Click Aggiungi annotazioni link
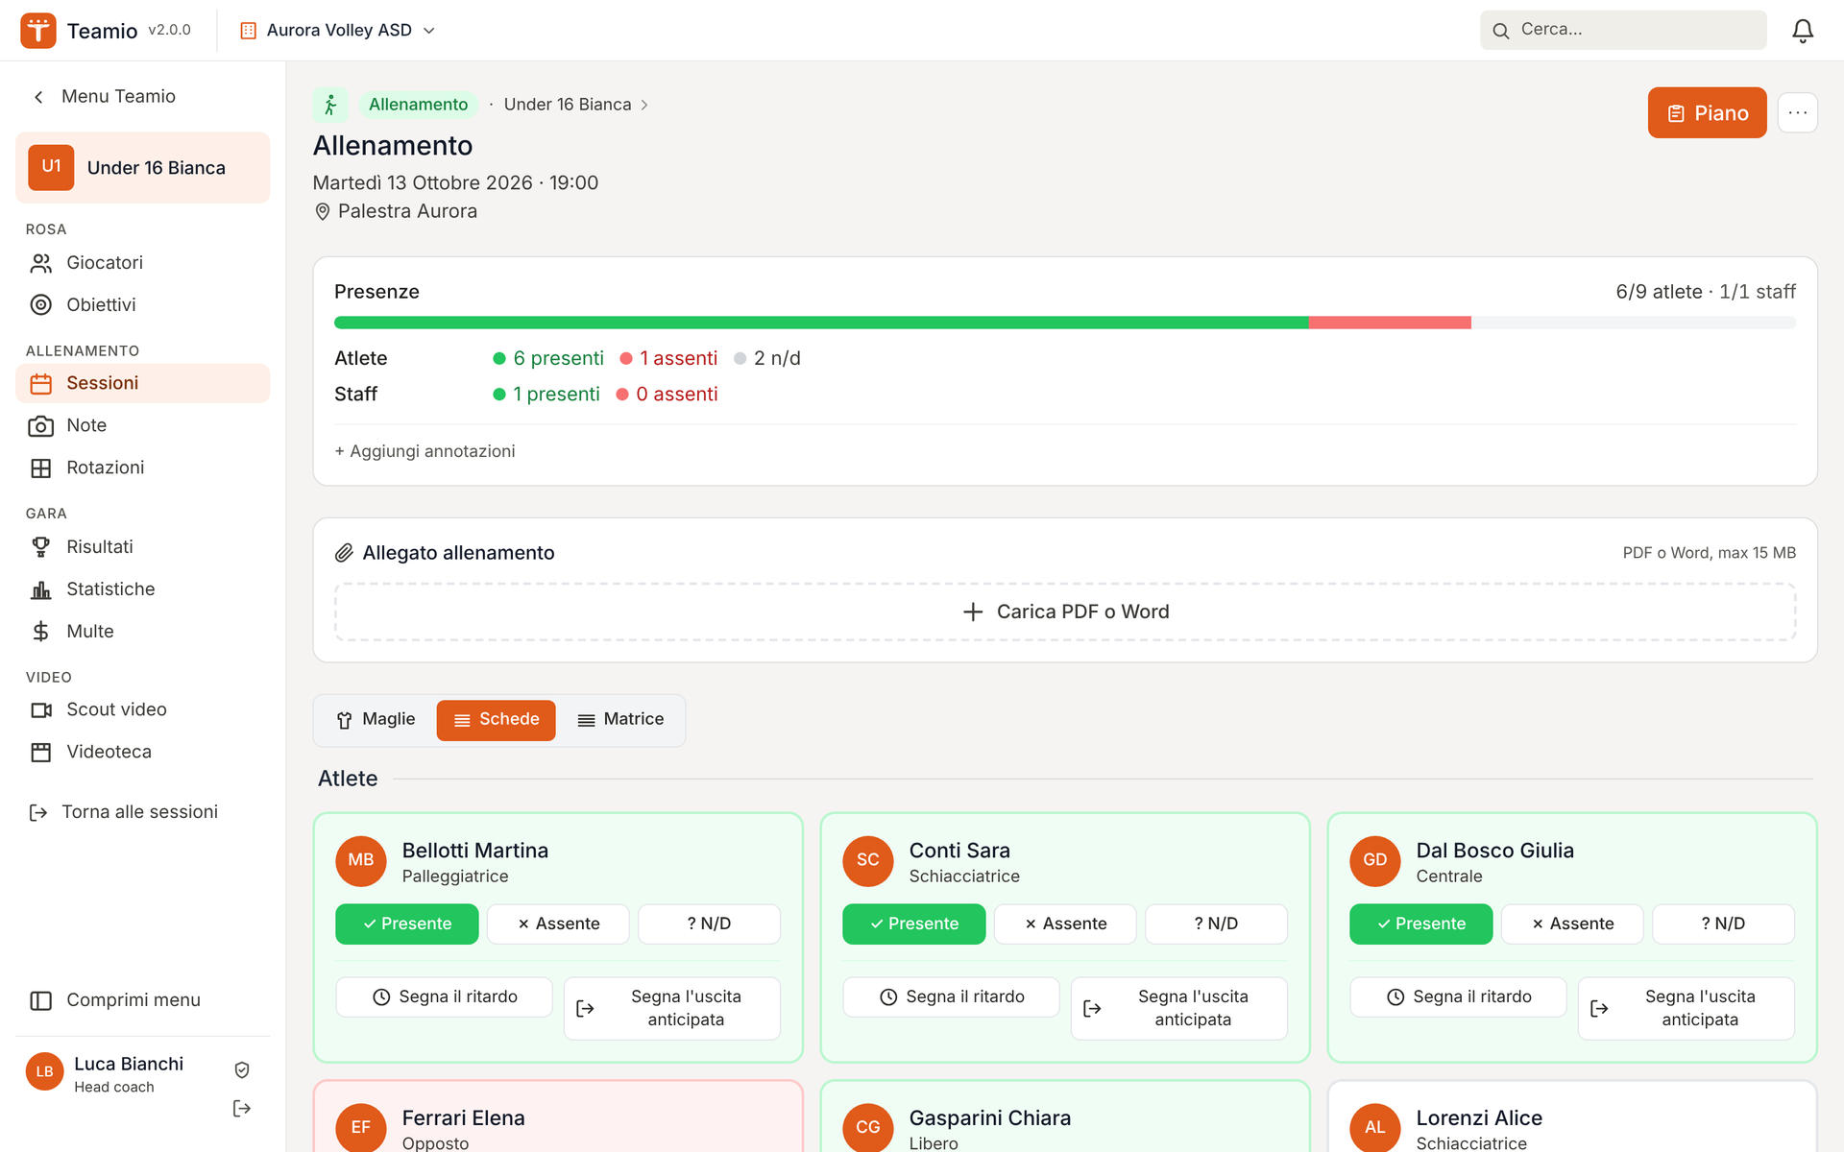Viewport: 1844px width, 1152px height. [425, 451]
